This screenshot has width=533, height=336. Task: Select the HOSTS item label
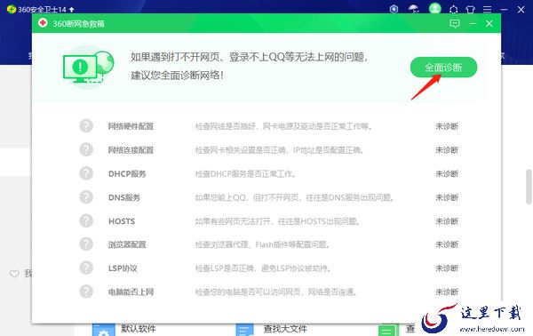point(122,221)
